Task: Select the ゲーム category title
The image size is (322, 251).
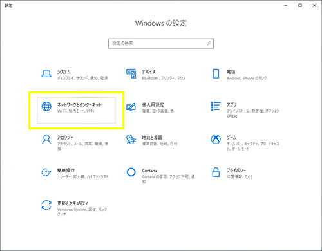Action: click(231, 138)
